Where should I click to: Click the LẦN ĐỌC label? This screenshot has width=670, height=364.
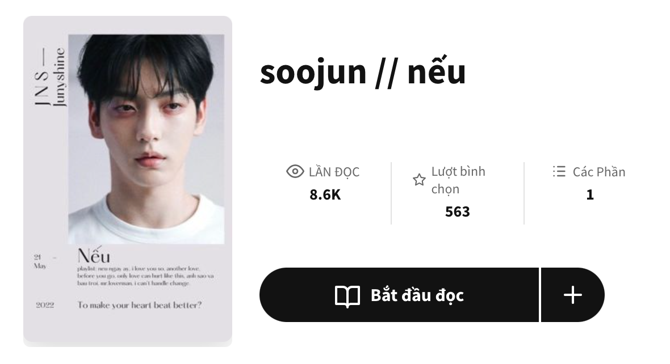coord(334,172)
